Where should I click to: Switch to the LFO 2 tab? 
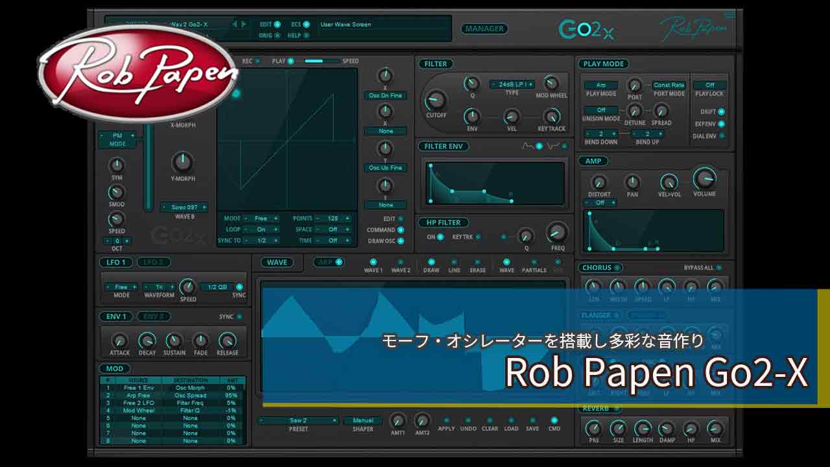coord(153,262)
